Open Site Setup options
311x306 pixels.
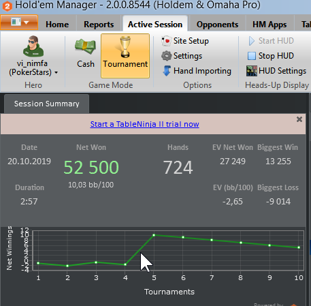click(x=185, y=41)
